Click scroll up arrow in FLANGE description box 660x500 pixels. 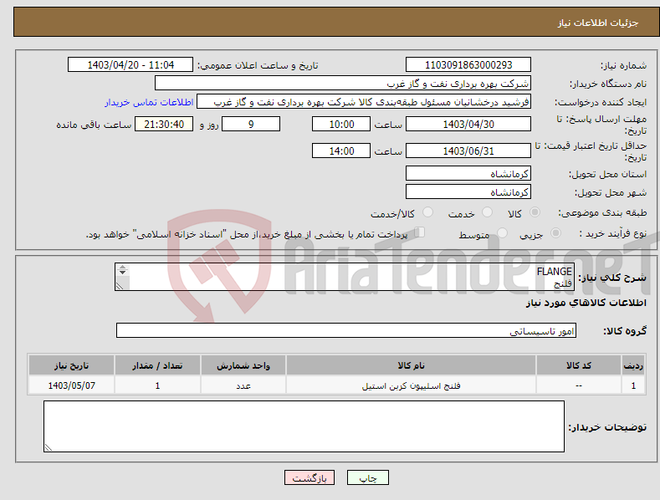pyautogui.click(x=122, y=267)
